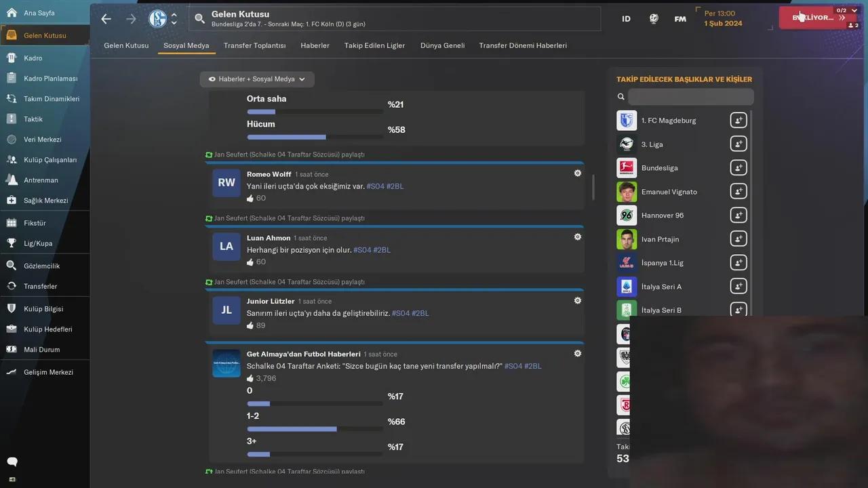This screenshot has width=868, height=488.
Task: Like Romeo Wolff's post
Action: pyautogui.click(x=250, y=199)
